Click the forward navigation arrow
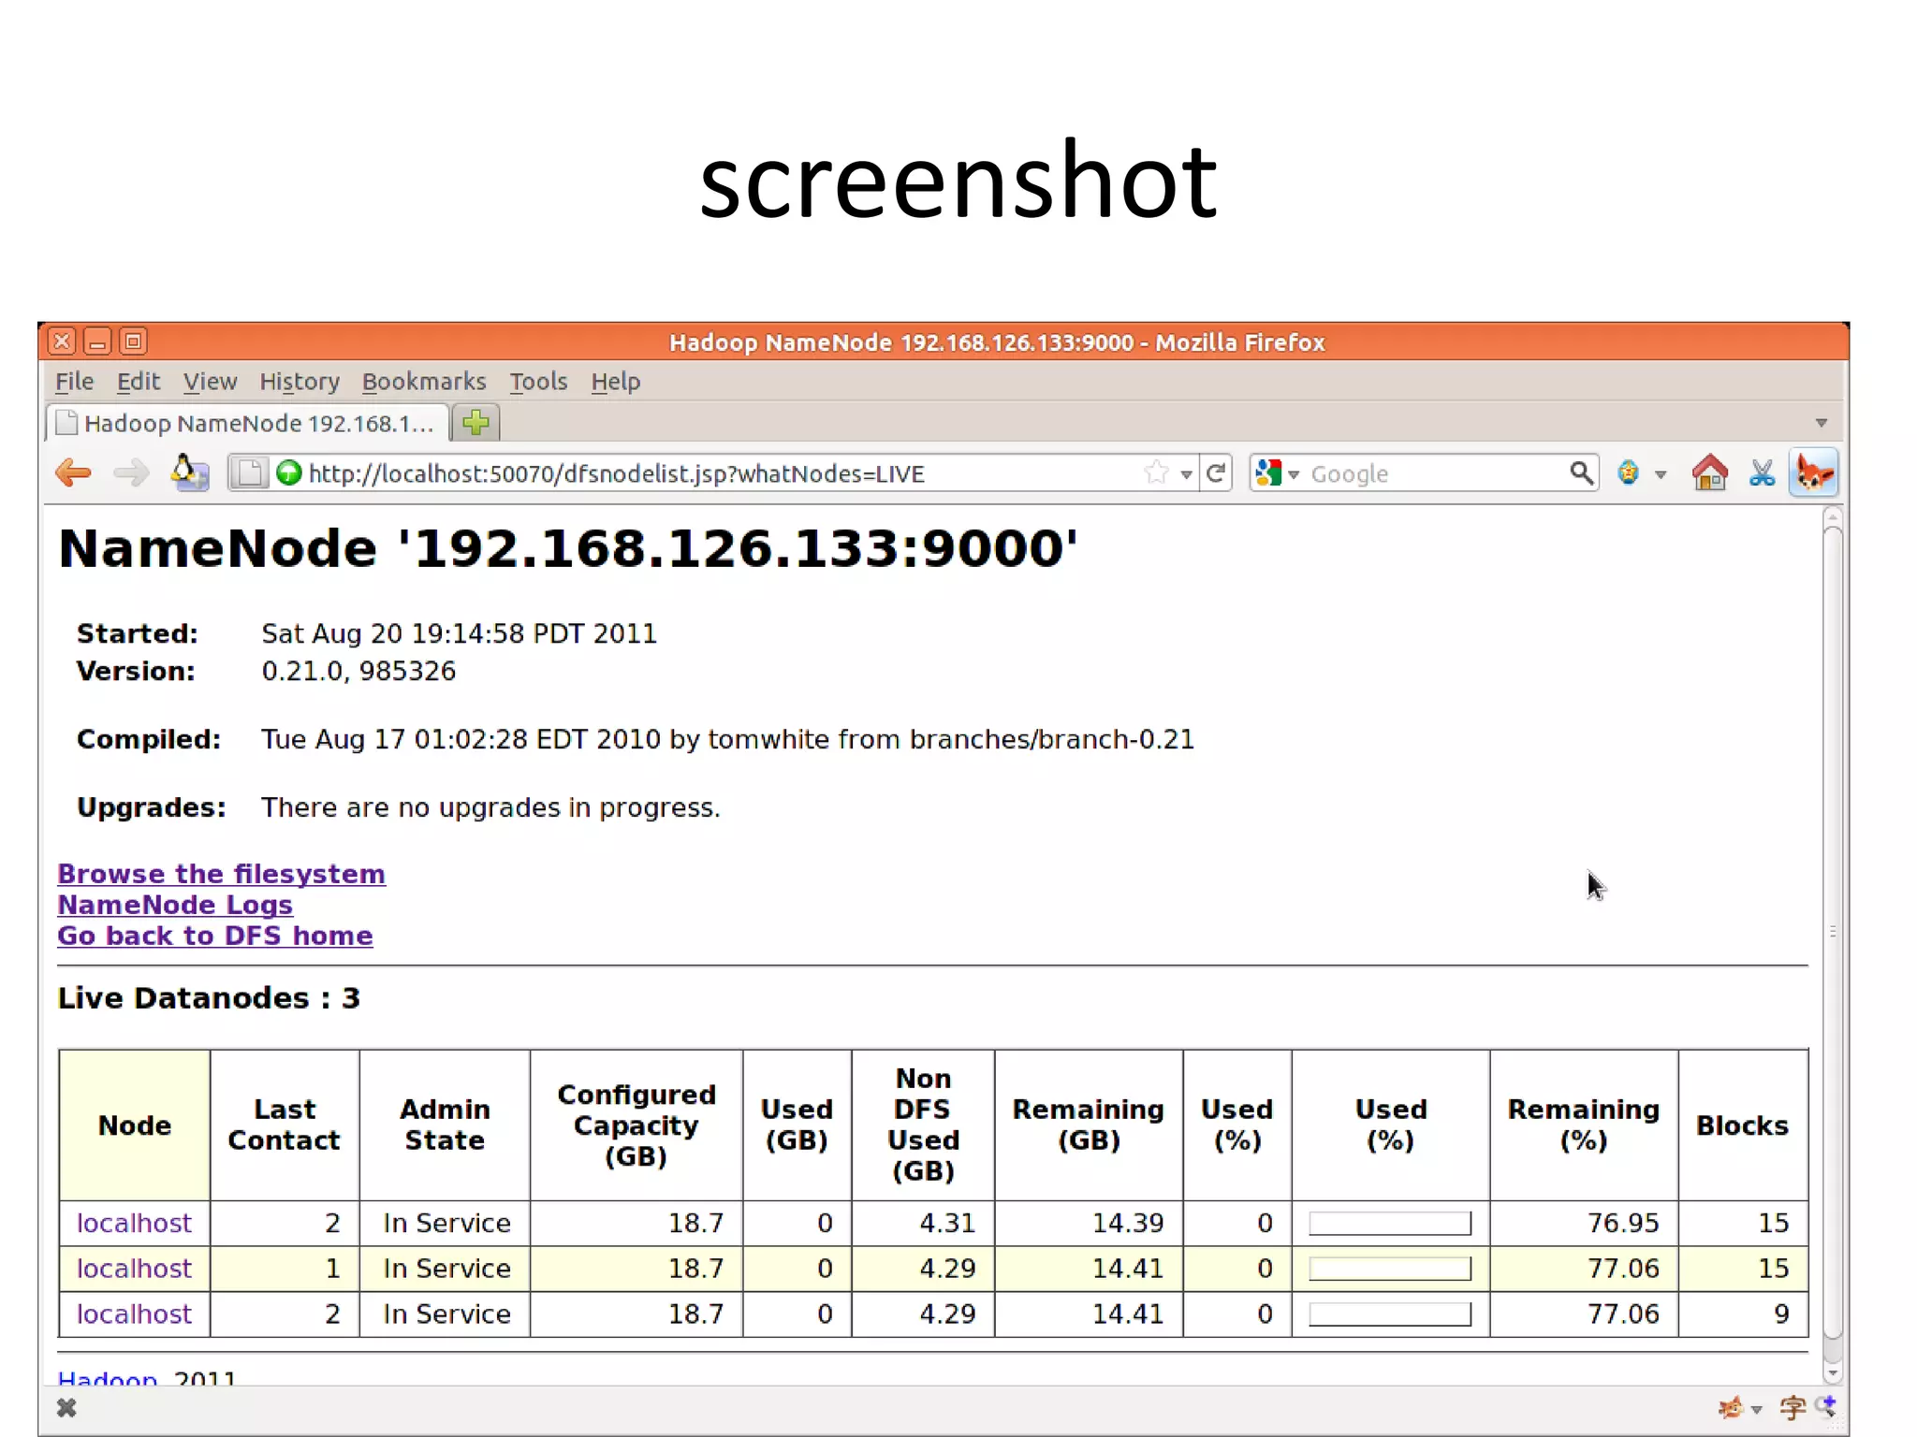The image size is (1917, 1437). (x=131, y=473)
